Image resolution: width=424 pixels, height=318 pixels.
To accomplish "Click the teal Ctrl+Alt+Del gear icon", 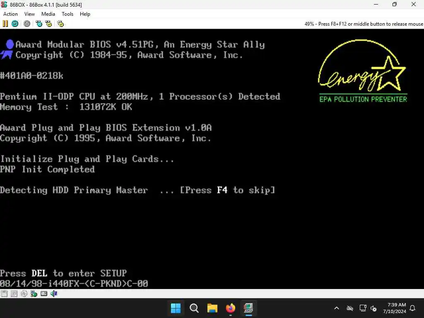I will tap(39, 24).
